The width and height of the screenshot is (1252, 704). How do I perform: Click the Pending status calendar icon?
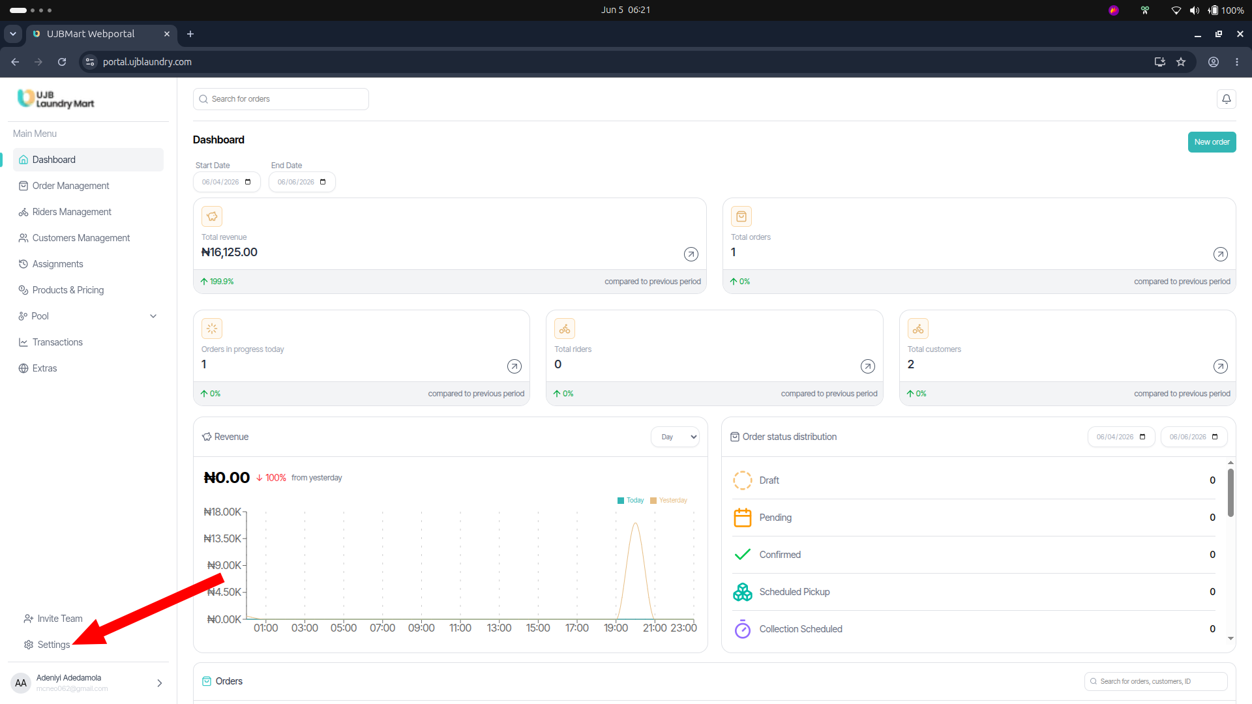tap(742, 518)
